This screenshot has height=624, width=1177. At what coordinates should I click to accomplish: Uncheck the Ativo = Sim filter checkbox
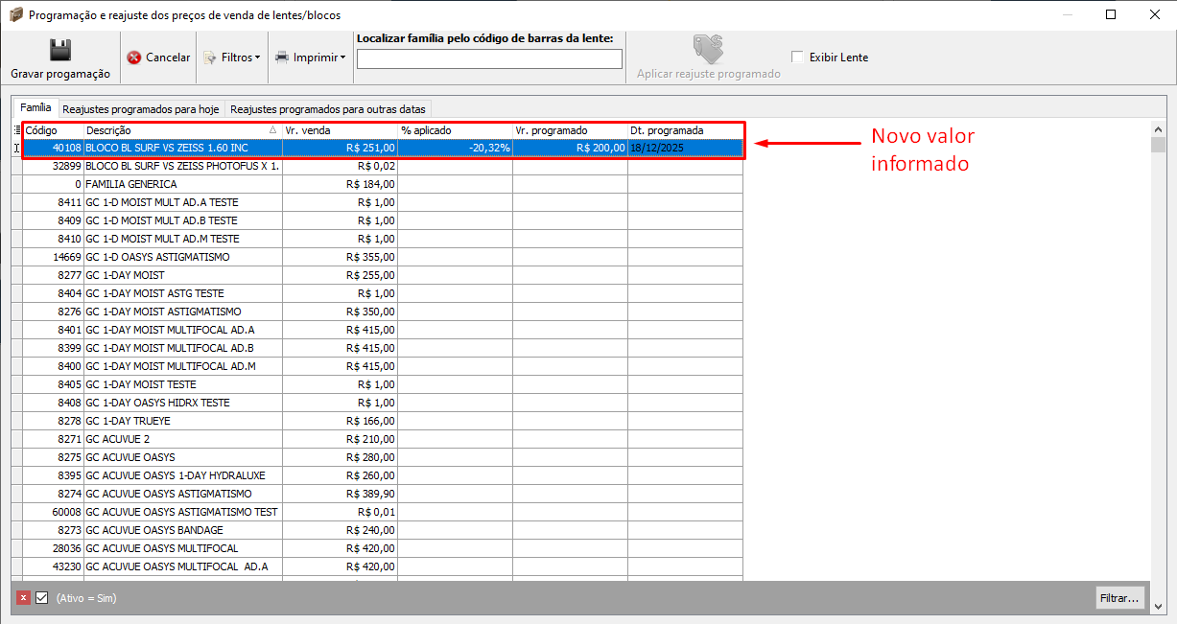(42, 597)
